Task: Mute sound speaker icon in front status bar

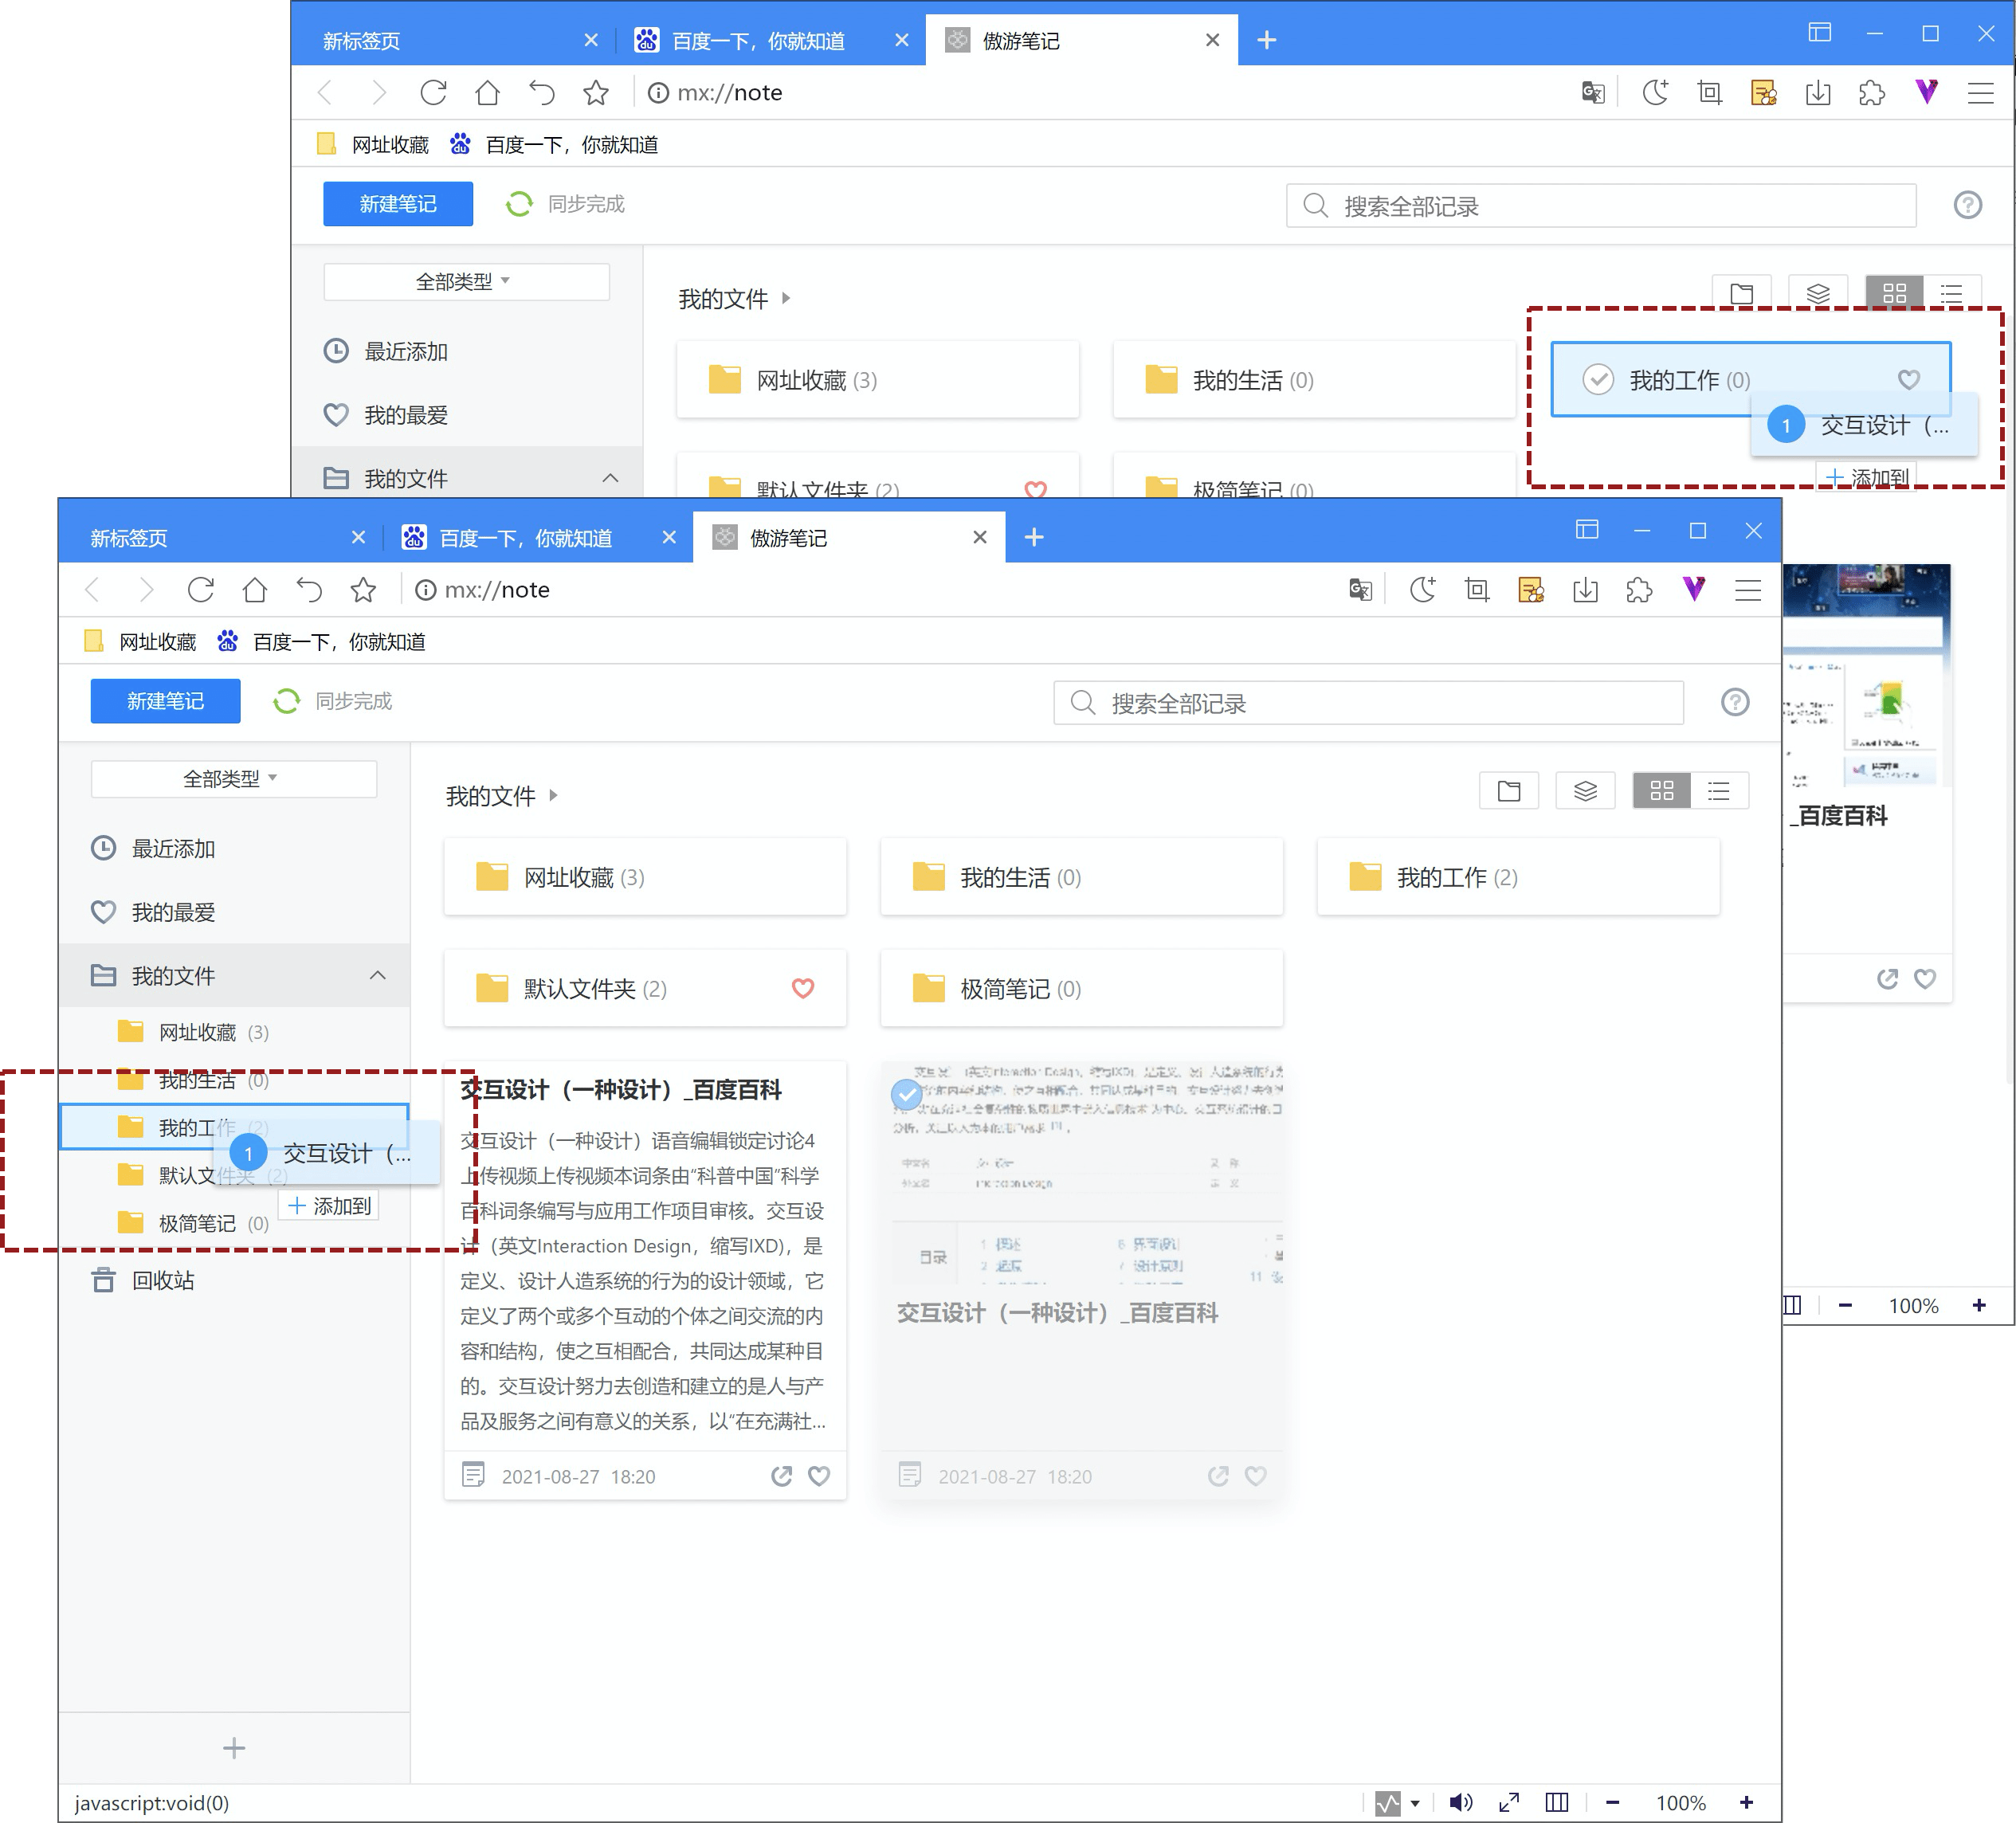Action: [1461, 1802]
